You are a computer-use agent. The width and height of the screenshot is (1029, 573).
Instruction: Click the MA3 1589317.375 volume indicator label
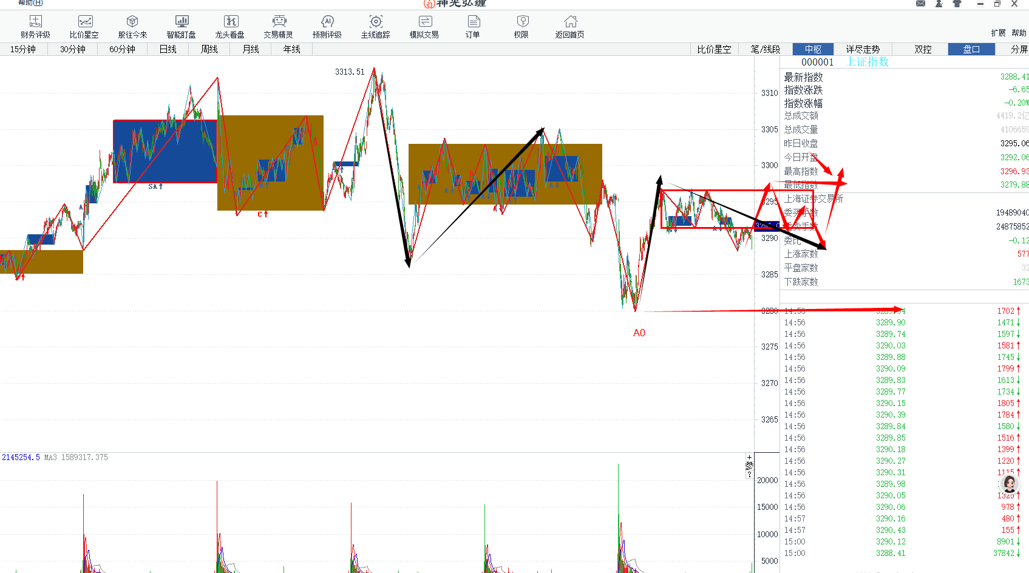[76, 457]
